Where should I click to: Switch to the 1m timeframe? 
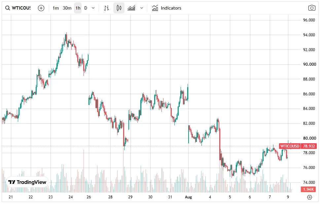coord(55,8)
